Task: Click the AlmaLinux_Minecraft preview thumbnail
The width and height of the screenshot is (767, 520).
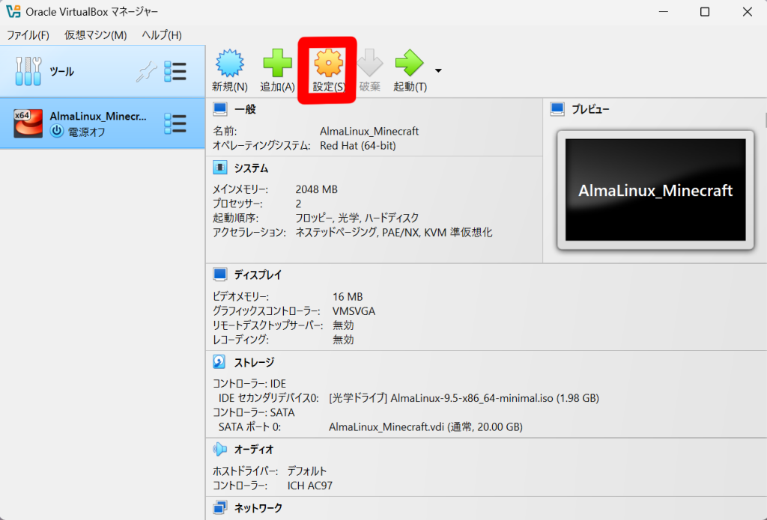Action: coord(655,190)
